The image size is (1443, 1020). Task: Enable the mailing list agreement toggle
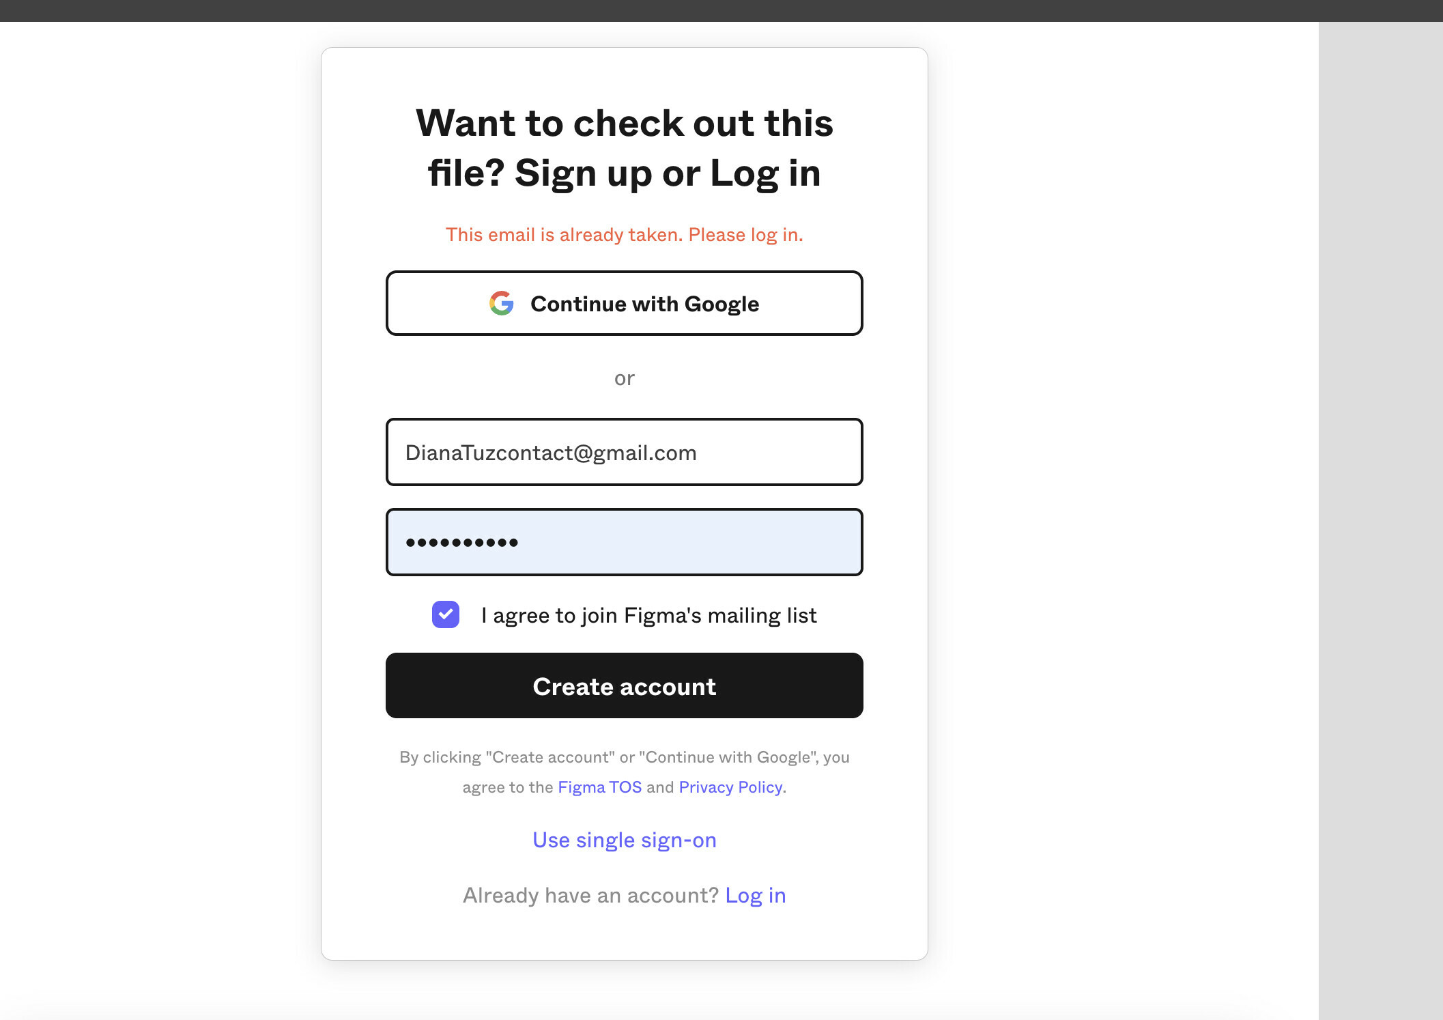[446, 615]
